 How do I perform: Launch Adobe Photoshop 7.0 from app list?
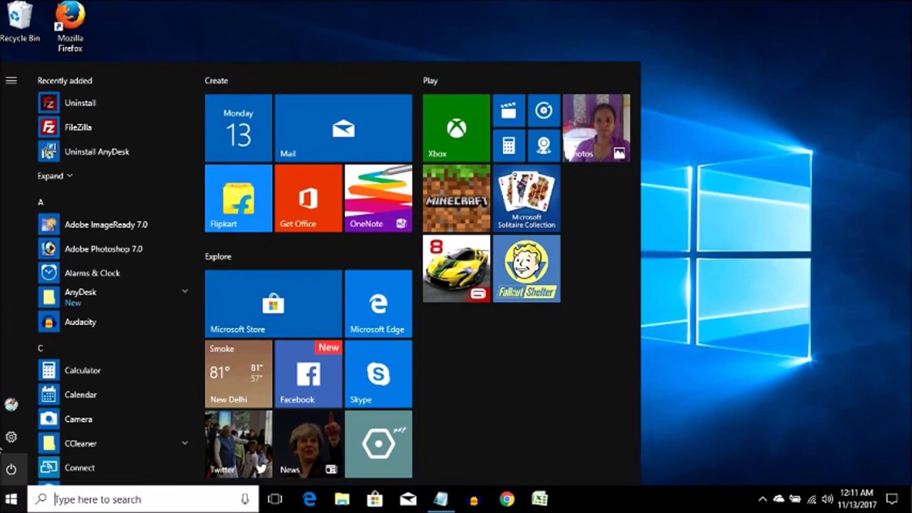point(114,249)
